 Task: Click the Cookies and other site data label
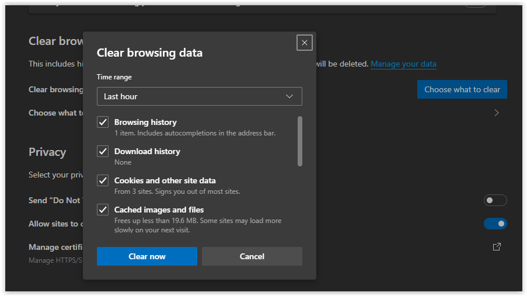tap(165, 180)
